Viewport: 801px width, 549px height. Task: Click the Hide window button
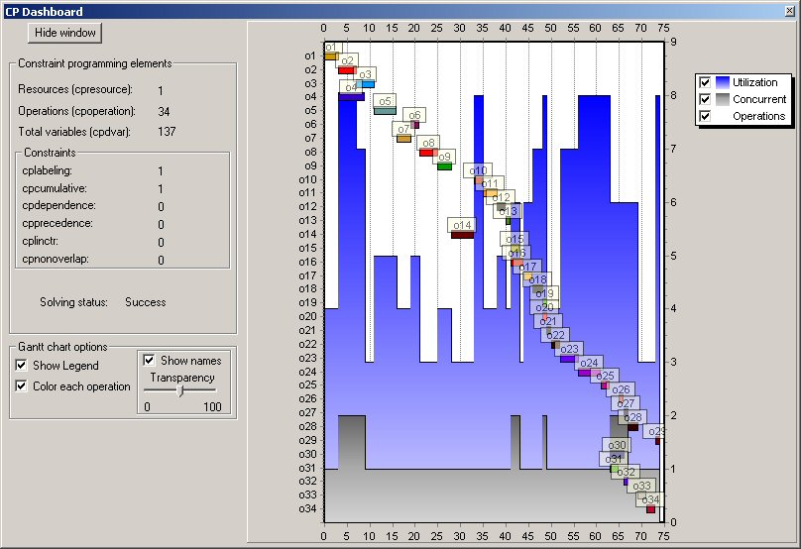click(65, 33)
